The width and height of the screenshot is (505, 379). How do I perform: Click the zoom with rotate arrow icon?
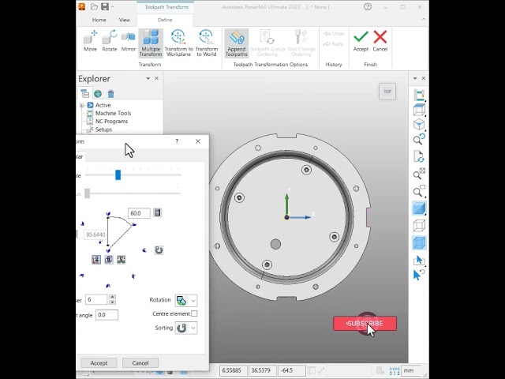tap(419, 140)
